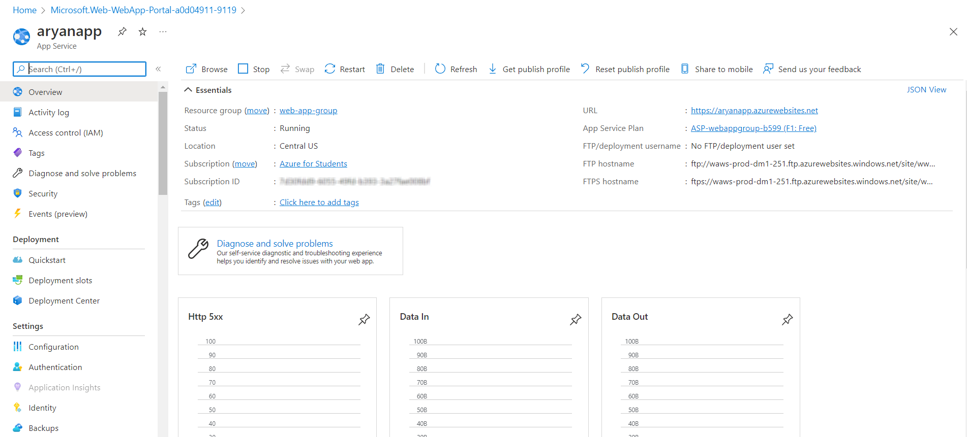
Task: Open Tags in sidebar
Action: (x=79, y=153)
